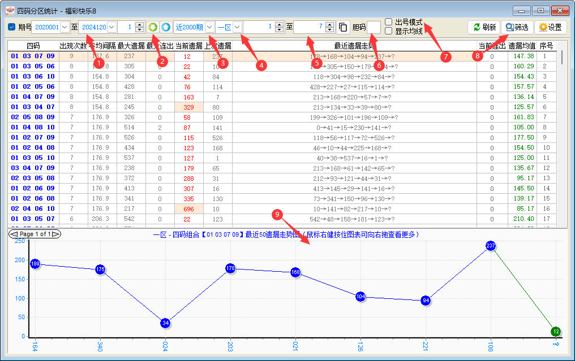
Task: Open the 设置 settings button
Action: pyautogui.click(x=550, y=27)
